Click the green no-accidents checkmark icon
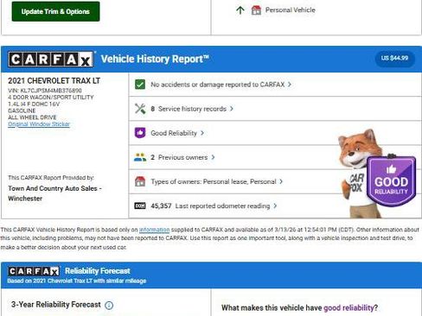422x316 pixels. (140, 85)
